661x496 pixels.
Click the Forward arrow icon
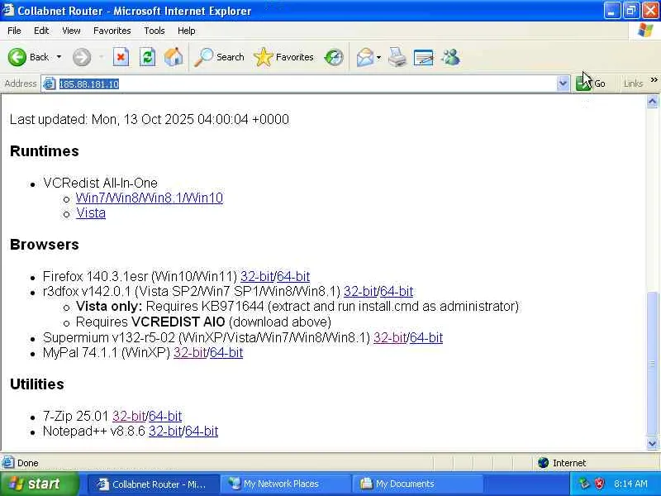coord(81,57)
